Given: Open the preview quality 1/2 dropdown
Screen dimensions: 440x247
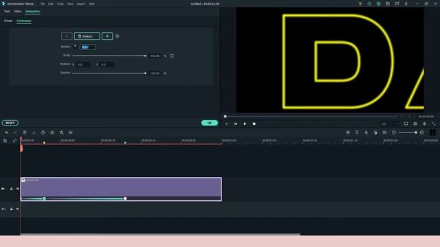Looking at the screenshot, I should click(x=390, y=123).
